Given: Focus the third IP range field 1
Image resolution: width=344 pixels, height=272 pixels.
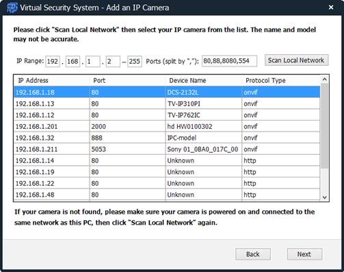Looking at the screenshot, I should [93, 62].
